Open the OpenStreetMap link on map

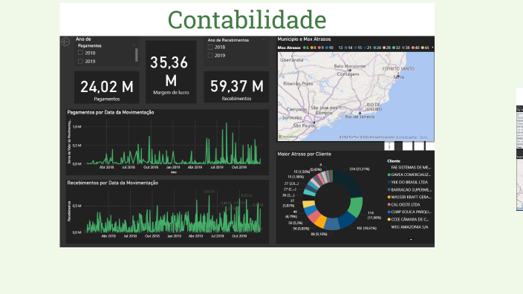[x=406, y=137]
